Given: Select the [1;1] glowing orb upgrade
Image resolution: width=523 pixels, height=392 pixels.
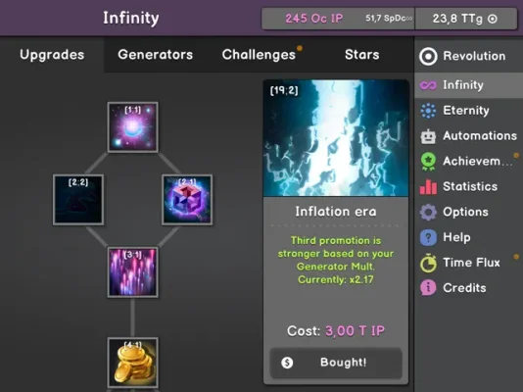Looking at the screenshot, I should click(x=133, y=127).
